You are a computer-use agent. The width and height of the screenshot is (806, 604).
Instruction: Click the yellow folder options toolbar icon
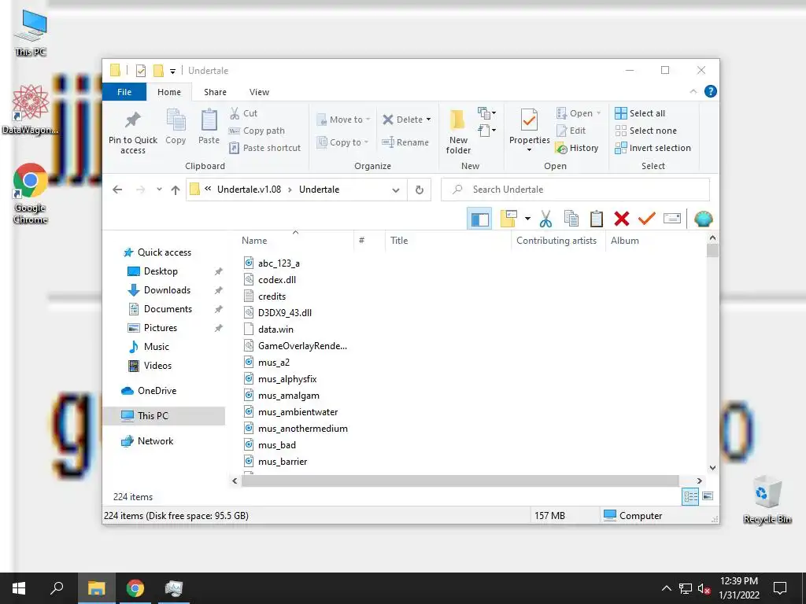click(508, 219)
